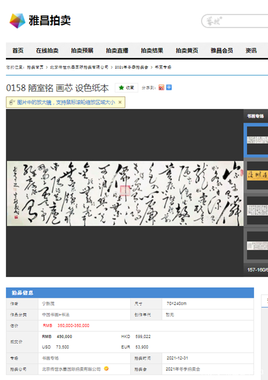Open the 拍卖黄页 menu item
The width and height of the screenshot is (268, 380).
pyautogui.click(x=187, y=51)
